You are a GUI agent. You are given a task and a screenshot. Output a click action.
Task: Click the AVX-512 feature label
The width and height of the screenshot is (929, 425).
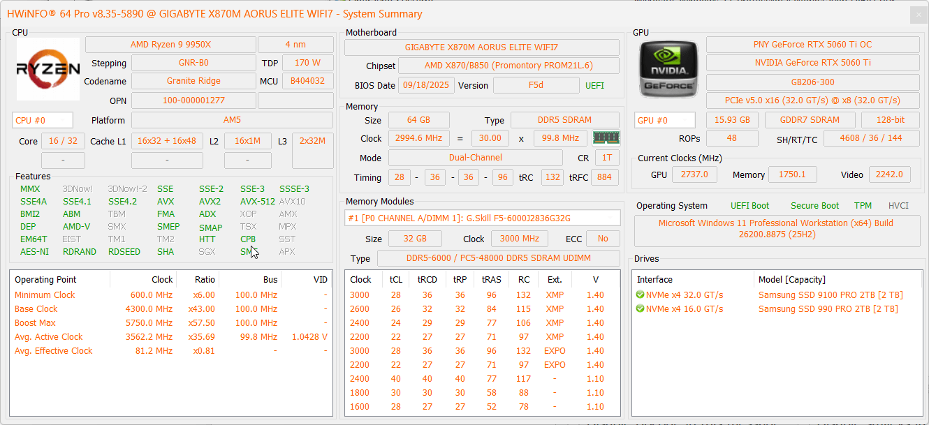(258, 201)
